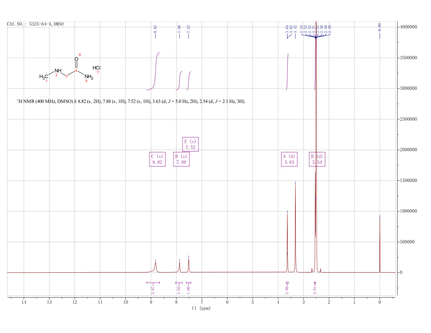Image resolution: width=431 pixels, height=333 pixels.
Task: Click the NH group labeled 2 in structure
Action: pos(58,71)
